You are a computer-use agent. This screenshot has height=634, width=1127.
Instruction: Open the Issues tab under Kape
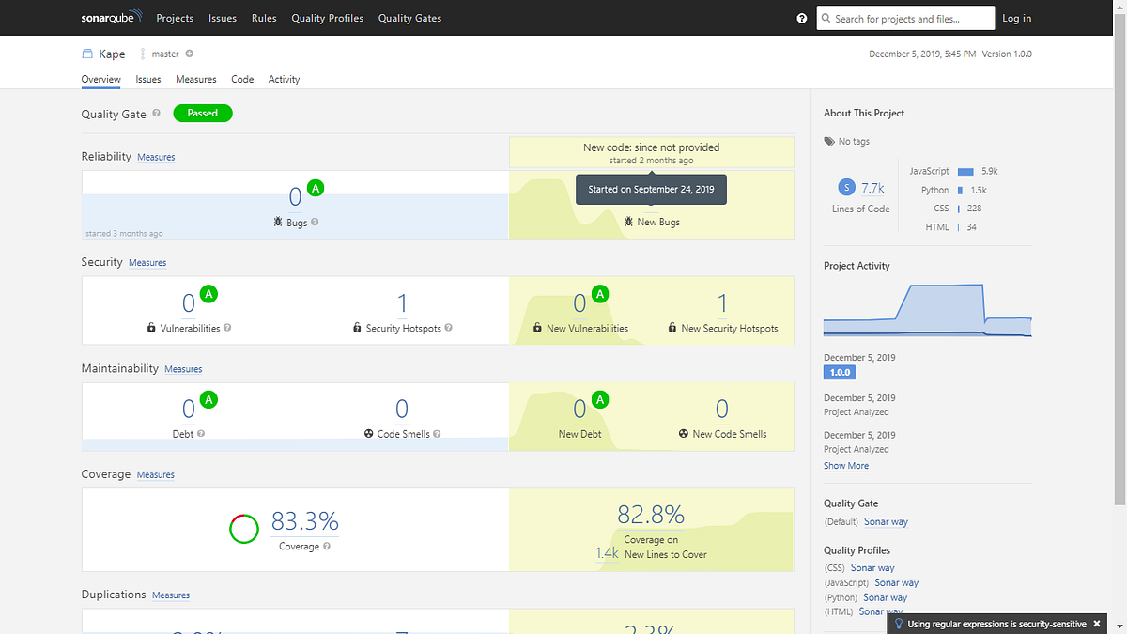(148, 79)
